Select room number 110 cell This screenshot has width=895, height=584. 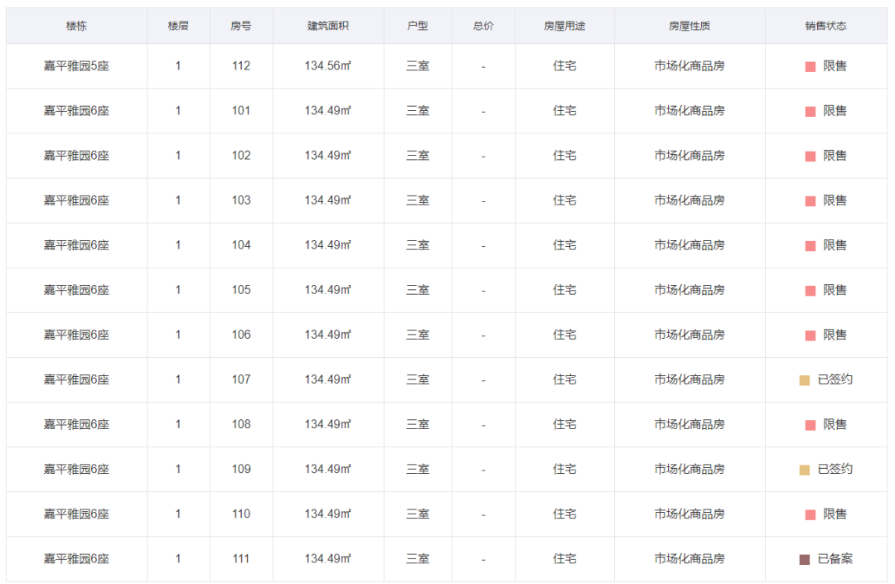coord(241,514)
